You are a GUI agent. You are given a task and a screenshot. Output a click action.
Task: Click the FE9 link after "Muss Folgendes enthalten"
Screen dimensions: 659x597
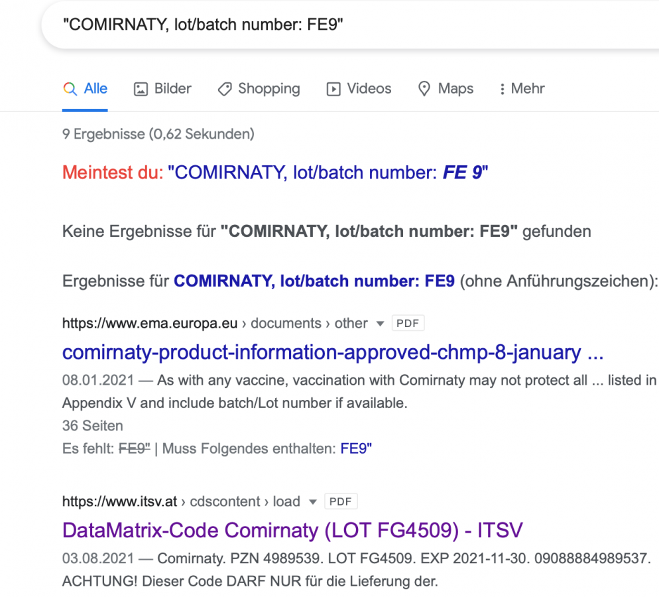(x=356, y=448)
